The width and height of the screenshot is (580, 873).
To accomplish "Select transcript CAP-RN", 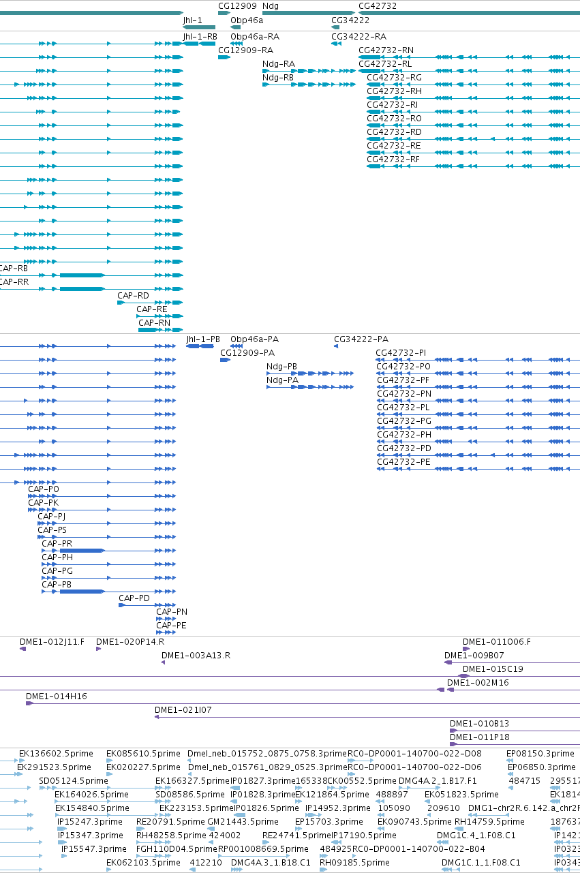I will coord(154,322).
